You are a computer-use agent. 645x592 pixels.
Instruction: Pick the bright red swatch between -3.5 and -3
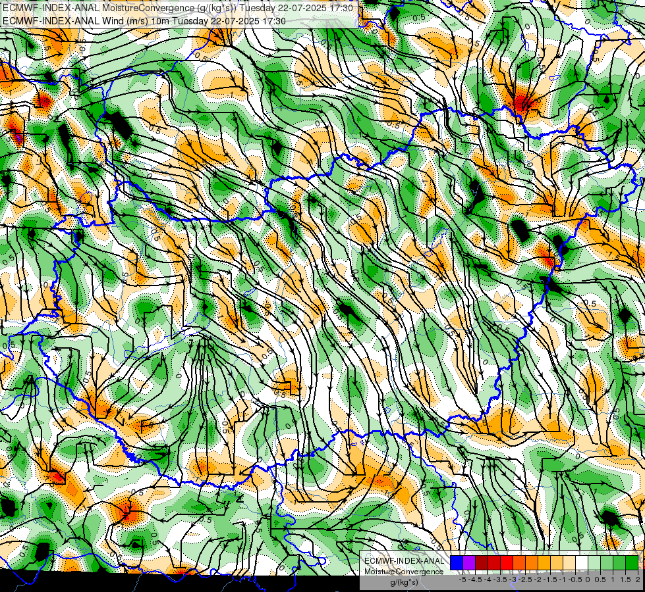point(507,562)
